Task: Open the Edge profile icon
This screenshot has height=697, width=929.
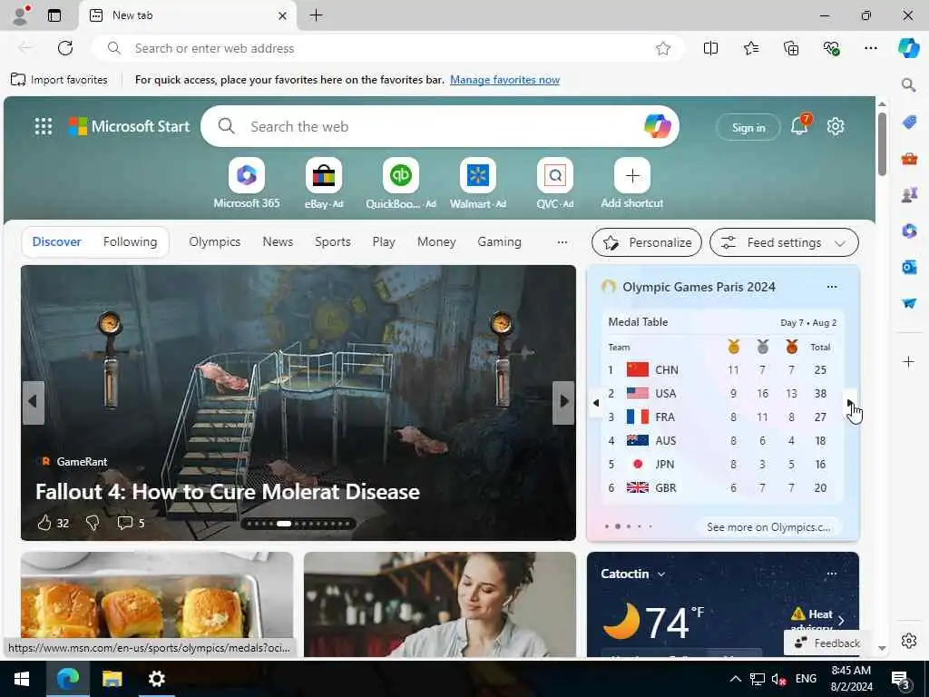Action: pyautogui.click(x=21, y=15)
